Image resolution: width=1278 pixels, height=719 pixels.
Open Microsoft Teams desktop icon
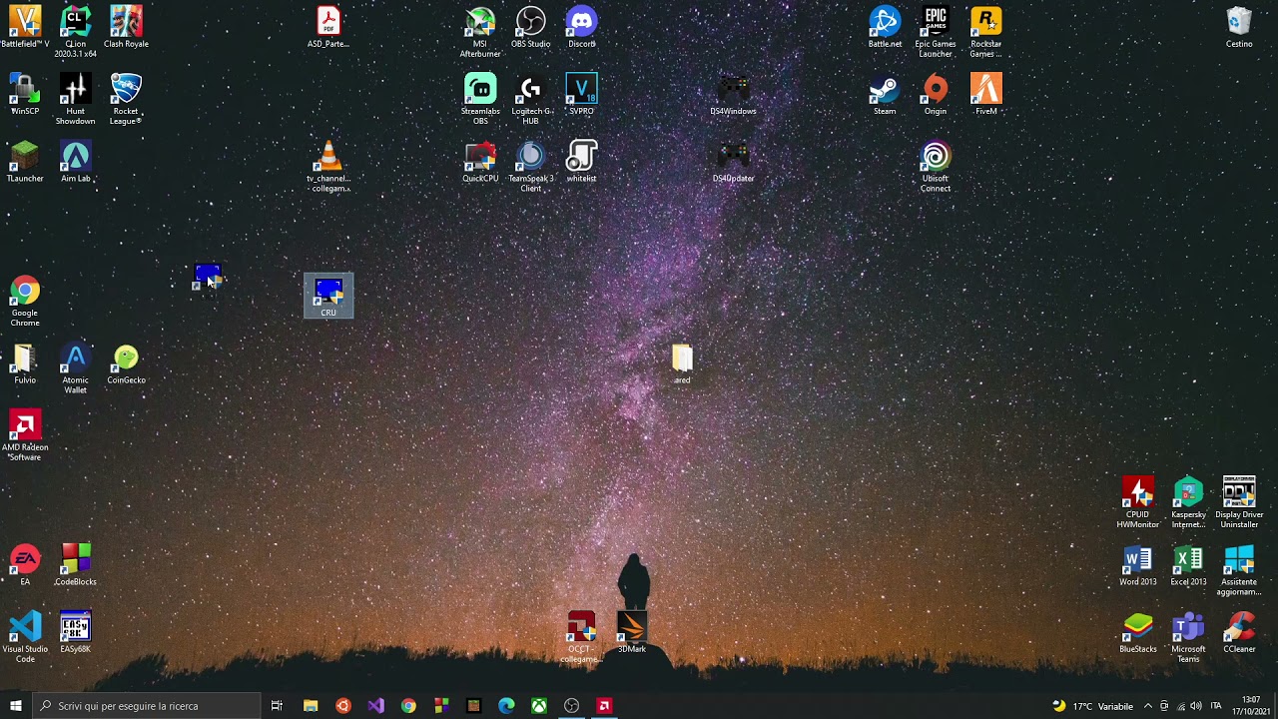tap(1188, 636)
